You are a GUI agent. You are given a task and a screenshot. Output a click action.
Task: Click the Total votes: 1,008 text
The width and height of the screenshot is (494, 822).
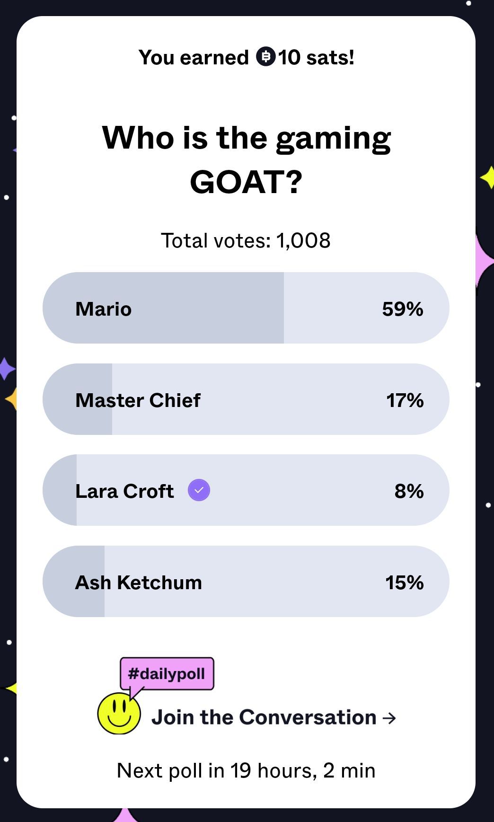(246, 240)
